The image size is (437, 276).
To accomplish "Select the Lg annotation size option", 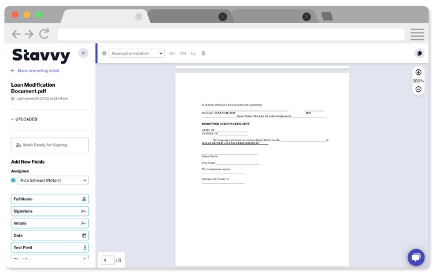I will coord(194,54).
